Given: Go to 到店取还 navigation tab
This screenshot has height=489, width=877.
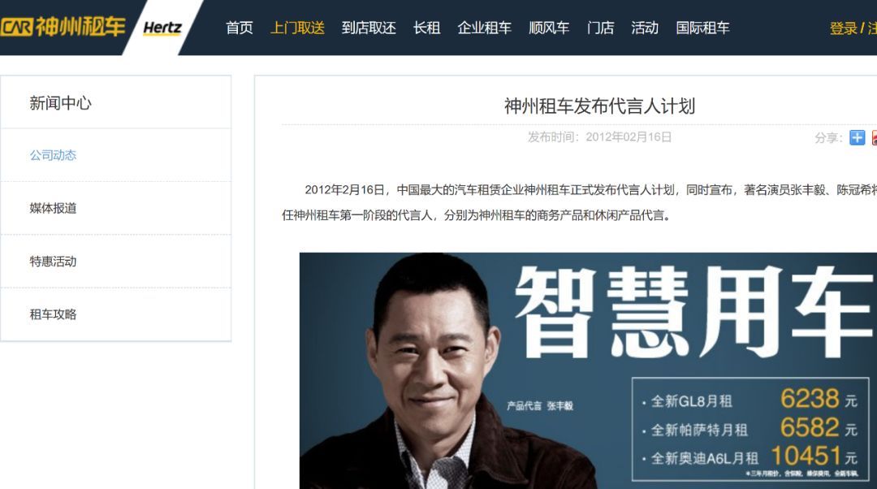Looking at the screenshot, I should [369, 28].
